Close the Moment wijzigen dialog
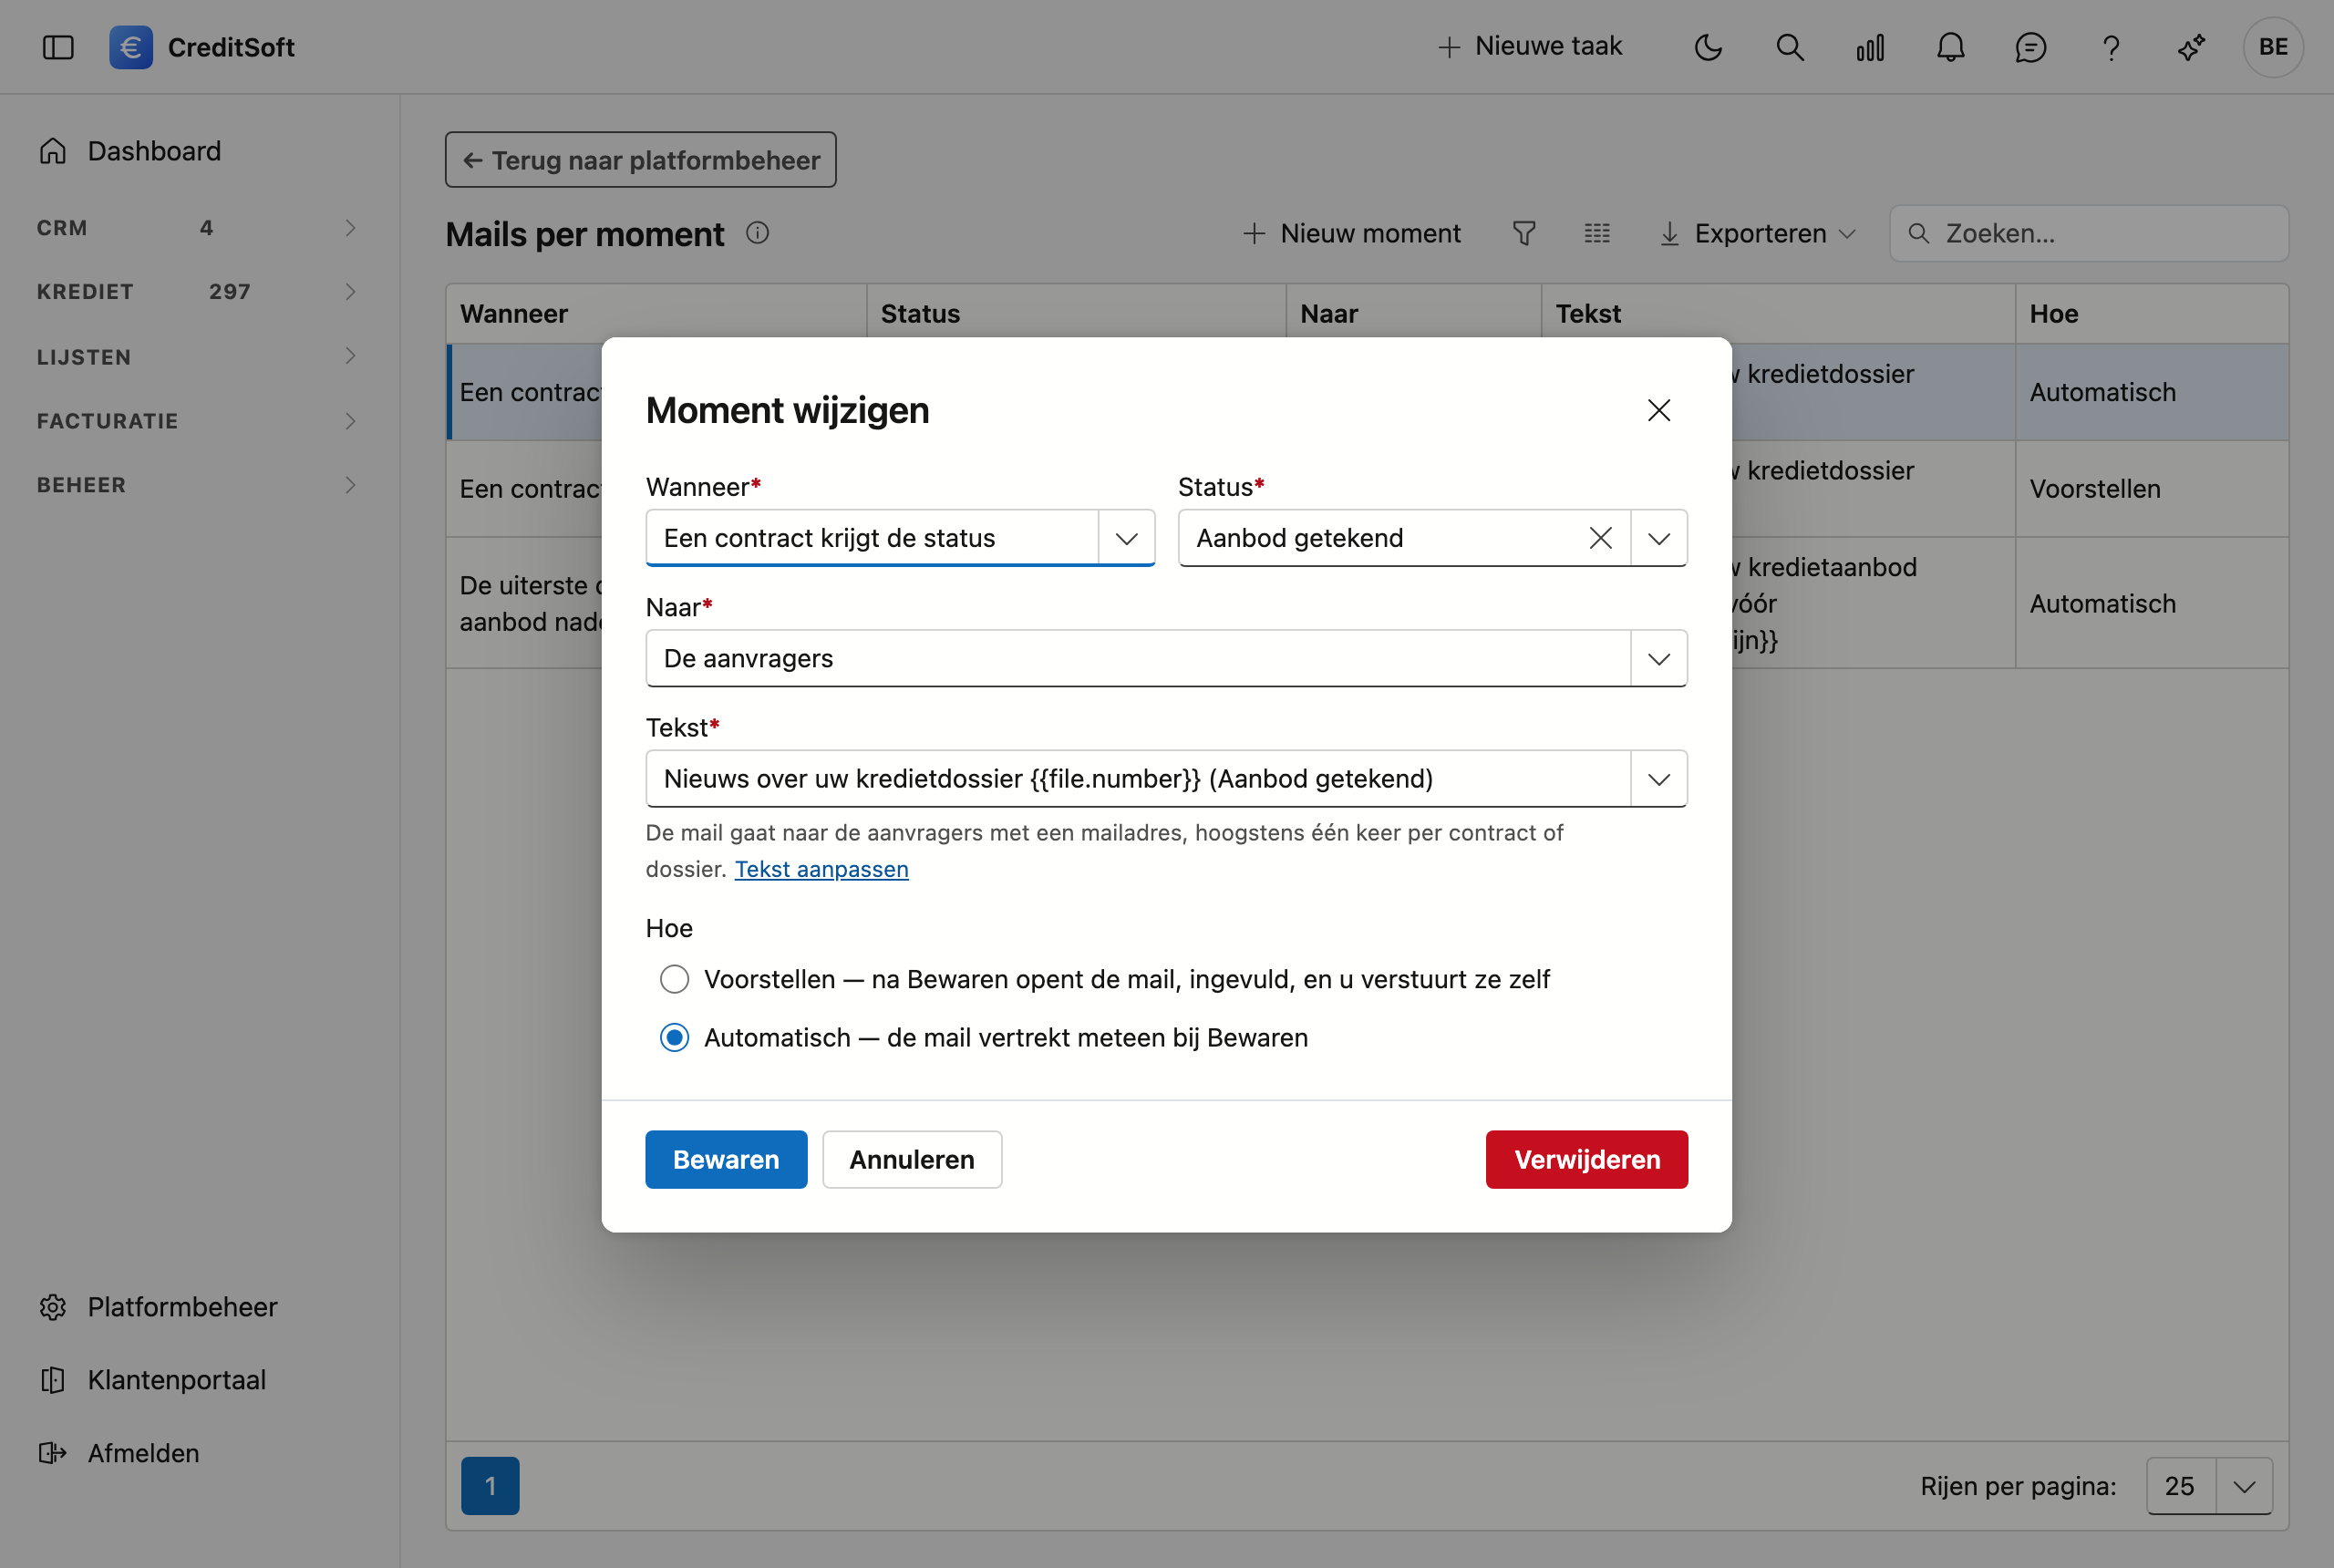 [x=1659, y=410]
